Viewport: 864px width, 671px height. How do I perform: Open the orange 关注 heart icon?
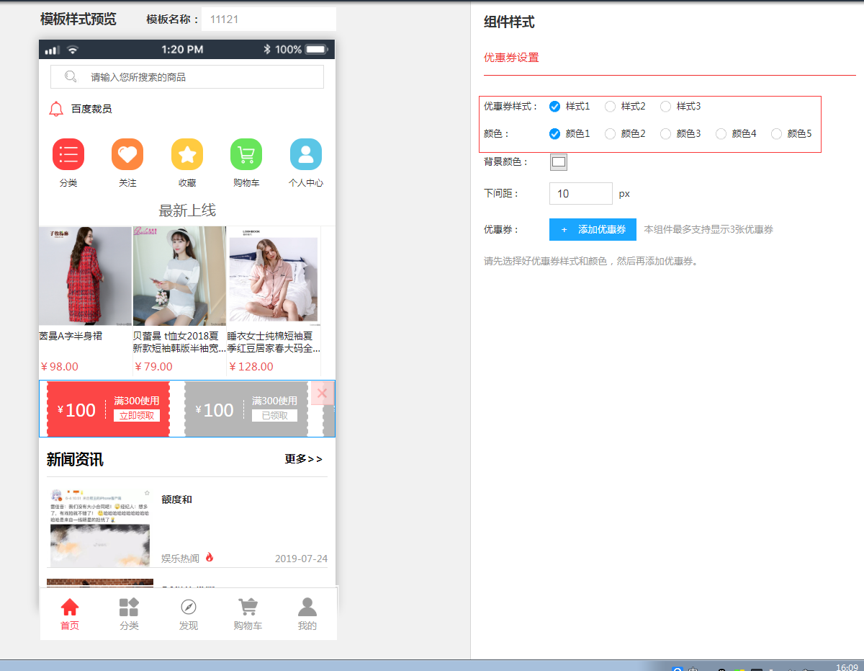coord(127,154)
